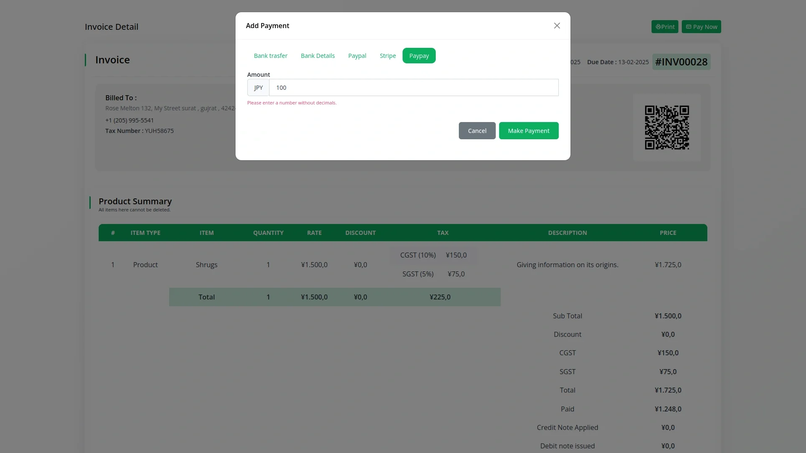The image size is (806, 453).
Task: Close the Add Payment dialog
Action: tap(557, 26)
